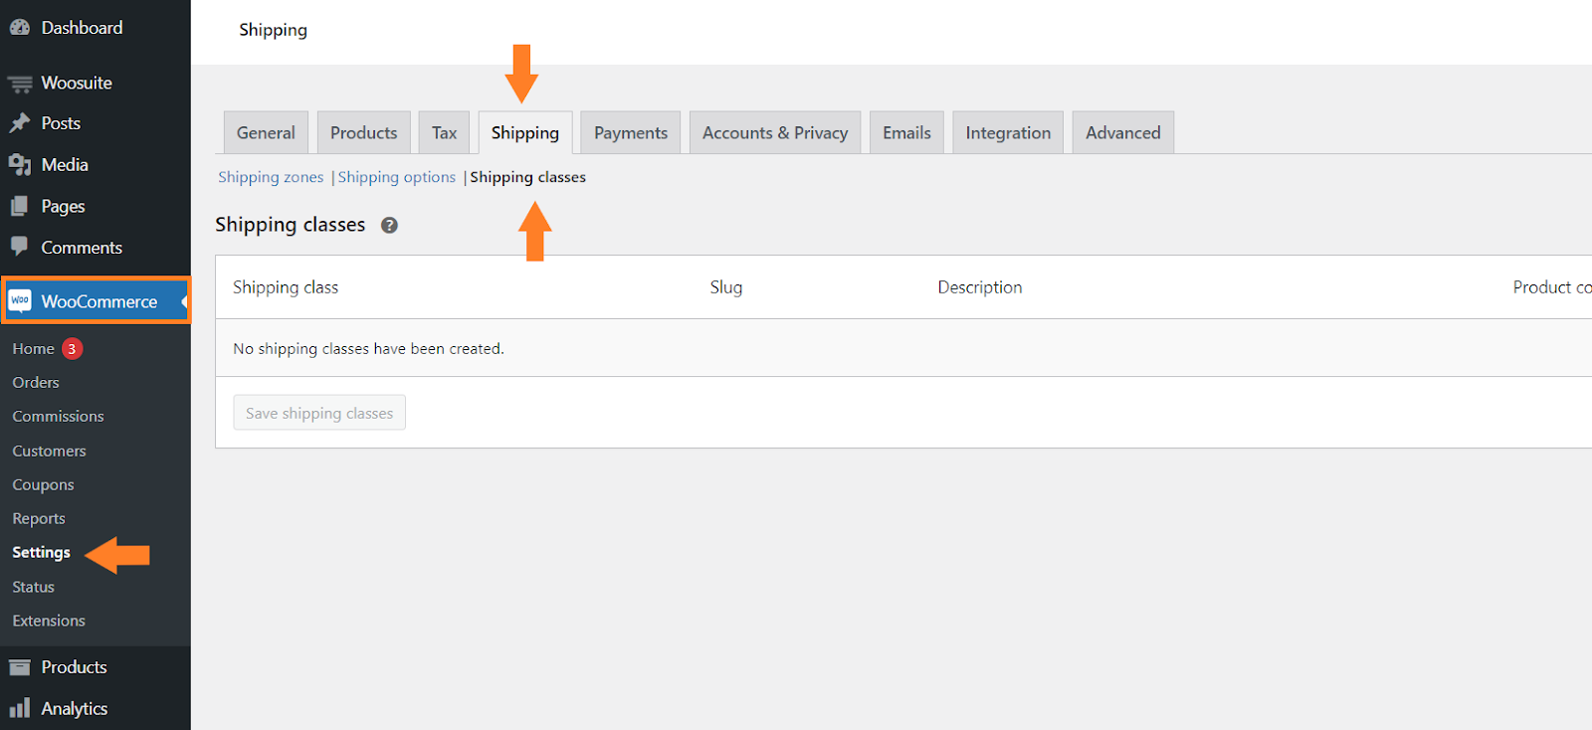The width and height of the screenshot is (1592, 730).
Task: Click WooCommerce menu label
Action: point(99,301)
